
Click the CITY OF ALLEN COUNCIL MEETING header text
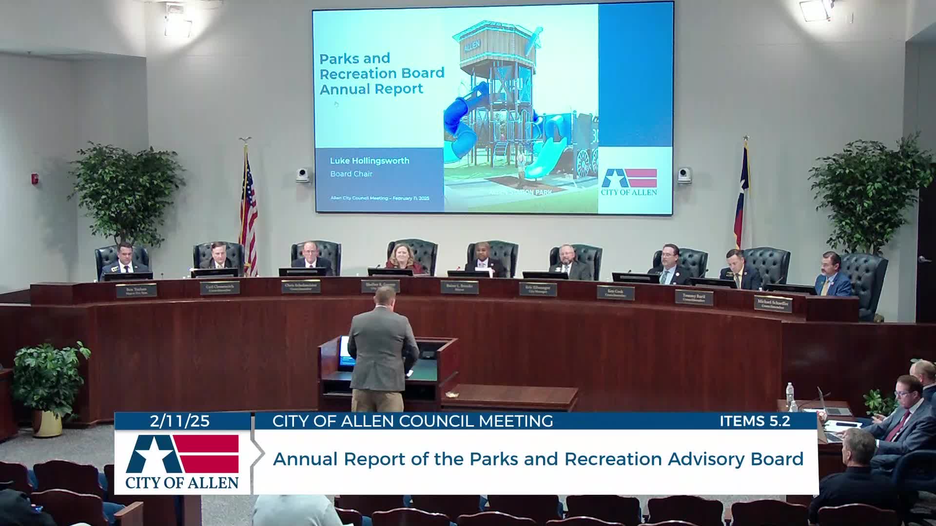(412, 421)
